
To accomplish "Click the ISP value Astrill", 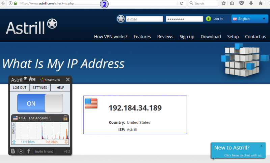I will point(132,130).
